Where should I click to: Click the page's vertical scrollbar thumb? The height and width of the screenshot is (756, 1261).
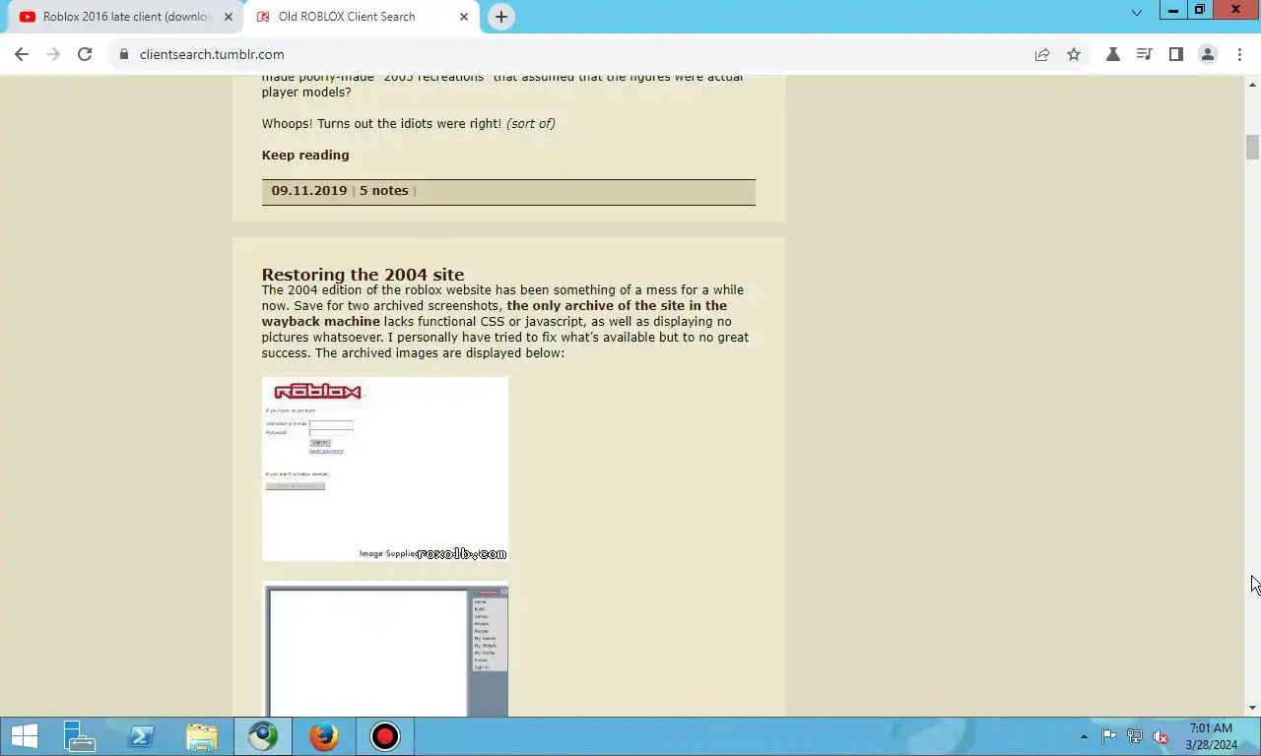coord(1252,147)
